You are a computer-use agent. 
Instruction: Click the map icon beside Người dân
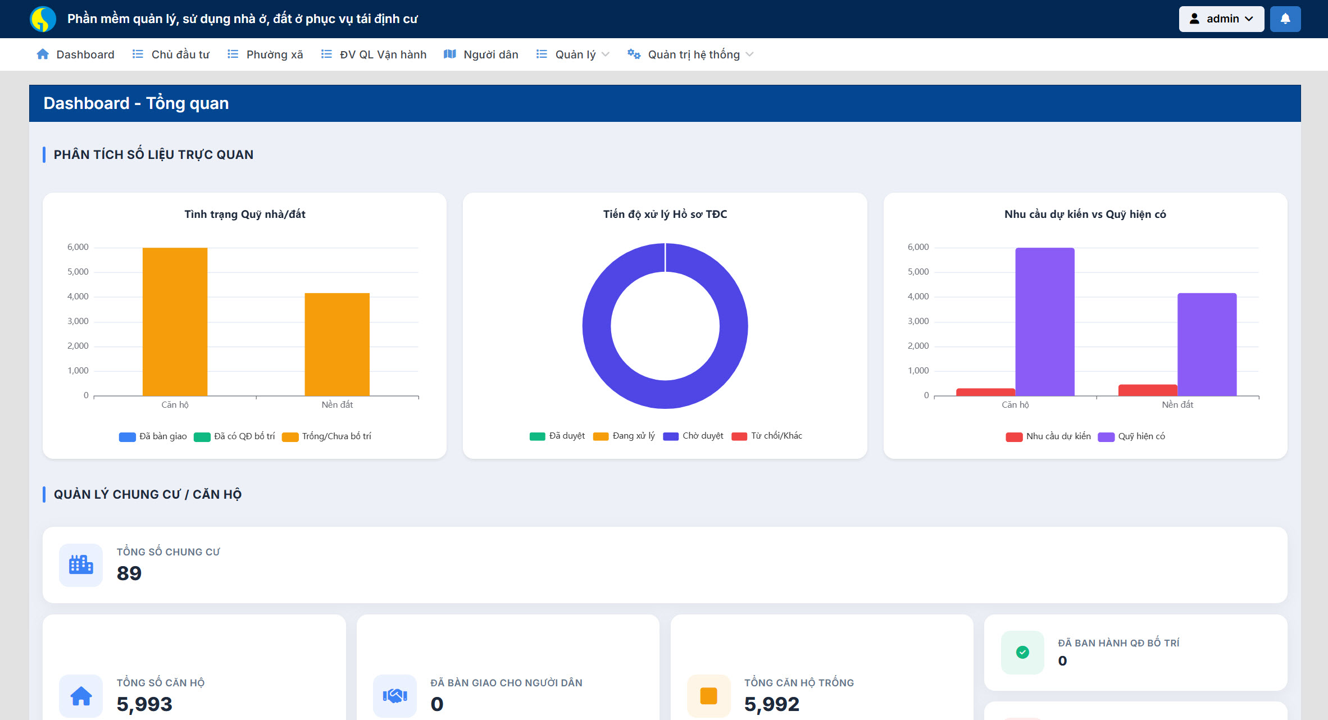point(450,54)
